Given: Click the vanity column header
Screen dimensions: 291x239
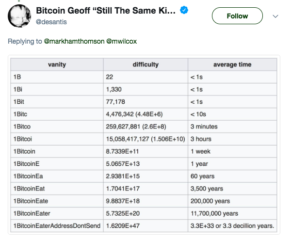Looking at the screenshot, I should click(x=57, y=64).
